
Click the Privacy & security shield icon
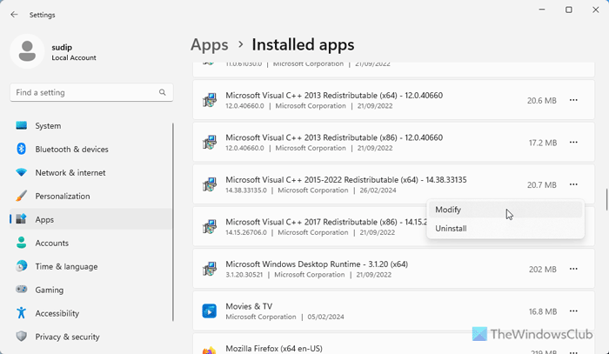tap(22, 336)
